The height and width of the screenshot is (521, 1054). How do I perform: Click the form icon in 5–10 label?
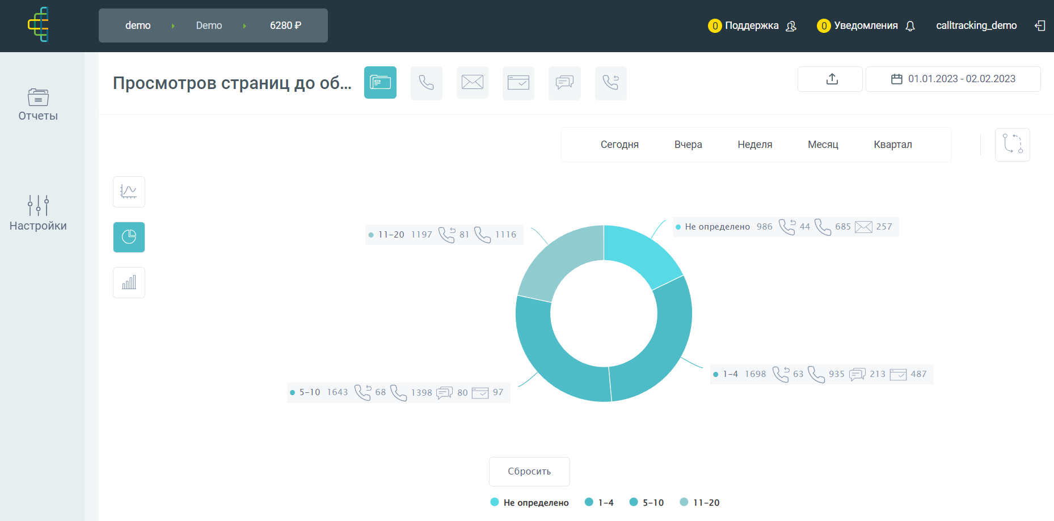(x=480, y=393)
